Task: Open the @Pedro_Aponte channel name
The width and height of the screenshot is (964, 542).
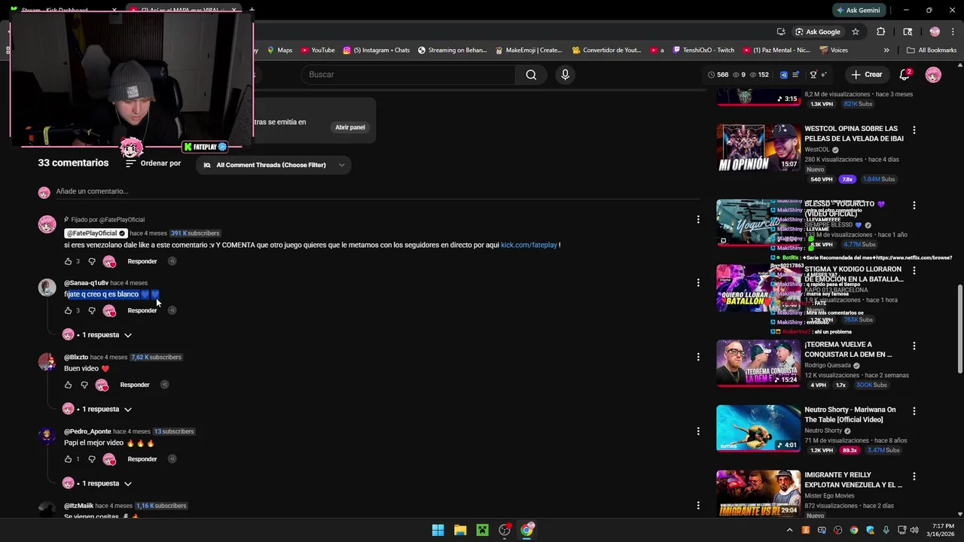Action: point(87,431)
